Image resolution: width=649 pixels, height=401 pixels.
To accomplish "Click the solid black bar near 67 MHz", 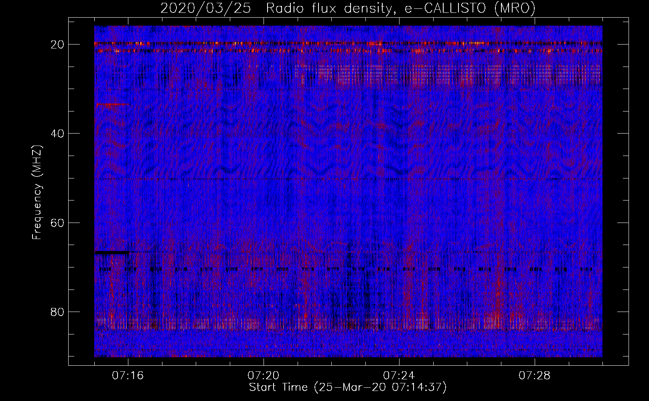I will click(112, 253).
